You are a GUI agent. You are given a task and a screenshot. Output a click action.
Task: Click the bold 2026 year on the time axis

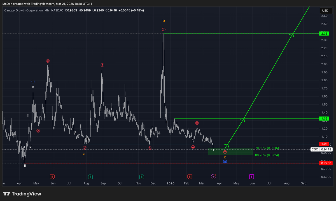coord(171,183)
